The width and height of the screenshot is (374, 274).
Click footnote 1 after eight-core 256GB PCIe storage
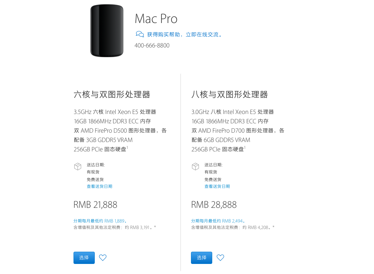[x=245, y=147]
